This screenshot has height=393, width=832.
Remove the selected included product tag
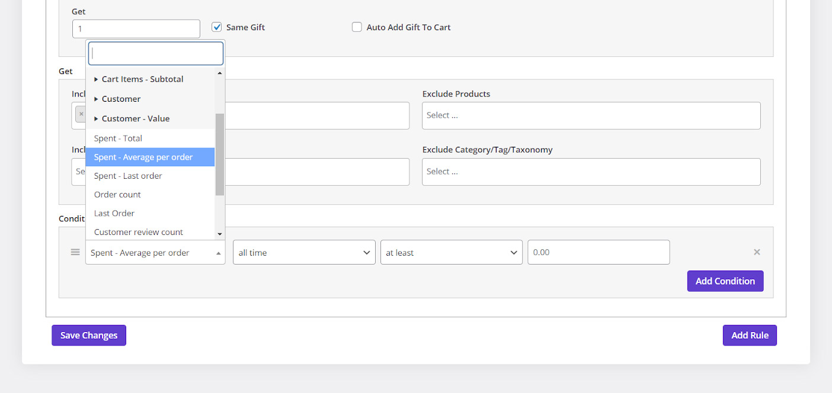coord(81,114)
